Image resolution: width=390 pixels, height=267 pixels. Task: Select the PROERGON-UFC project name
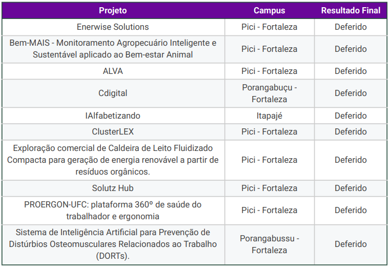[113, 210]
